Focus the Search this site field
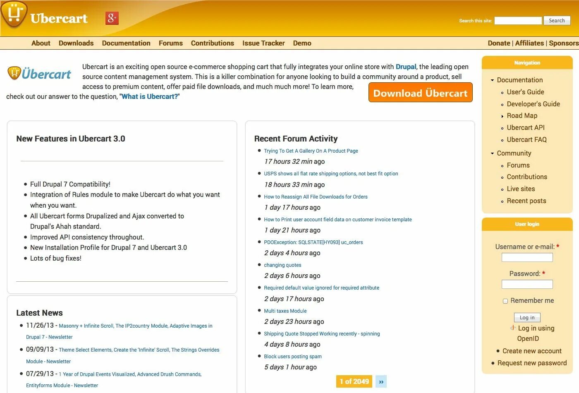 [518, 21]
